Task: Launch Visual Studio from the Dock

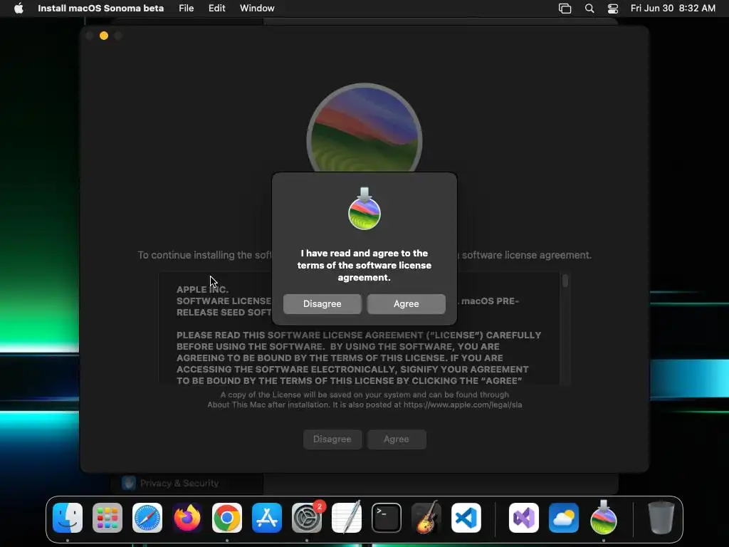Action: [x=524, y=518]
